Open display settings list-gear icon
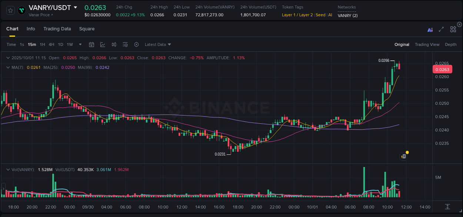This screenshot has height=217, width=463. [125, 44]
